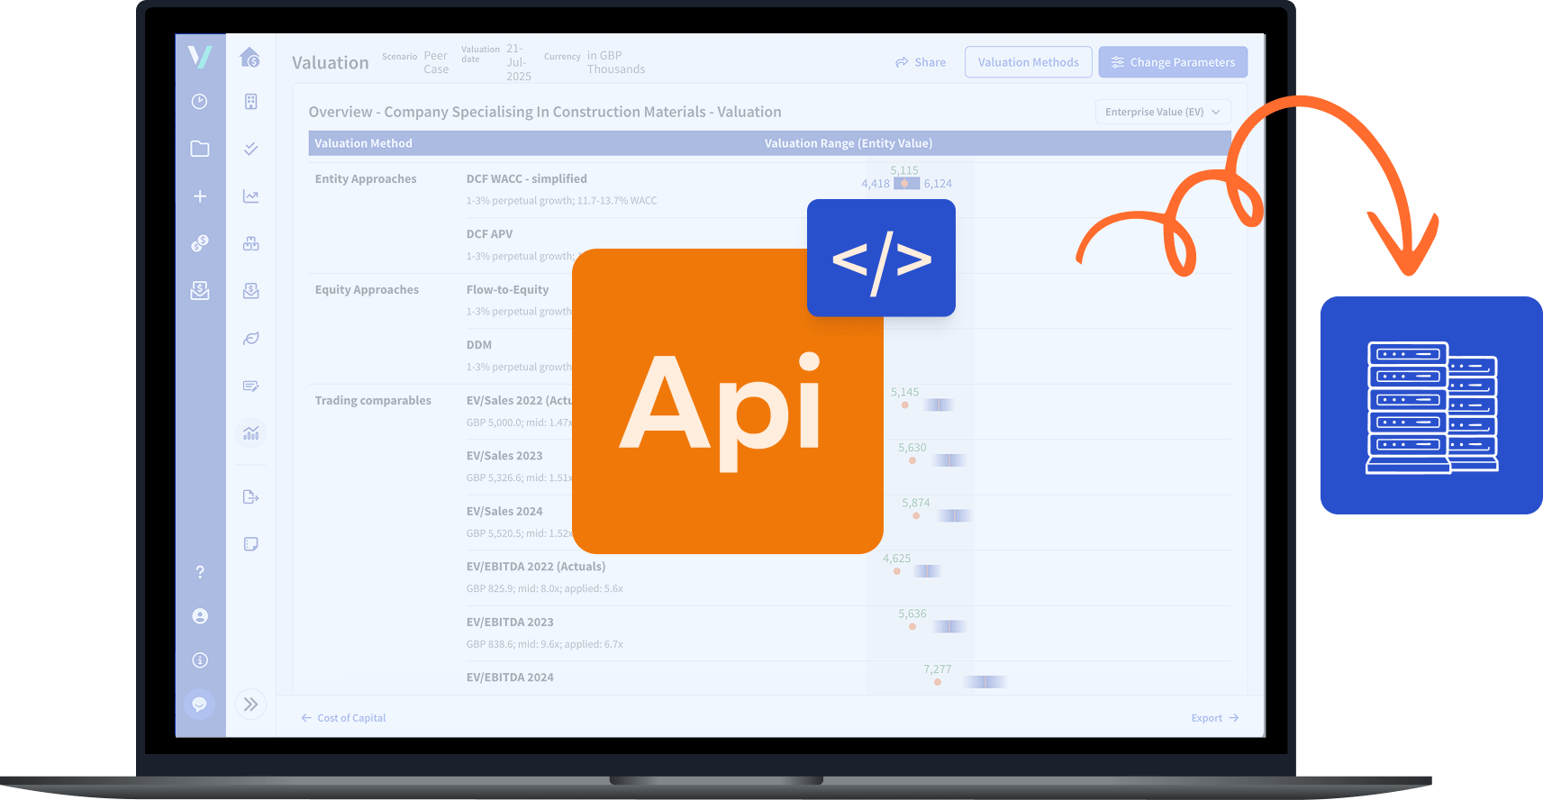
Task: Open the coins icon in left sidebar
Action: 200,243
